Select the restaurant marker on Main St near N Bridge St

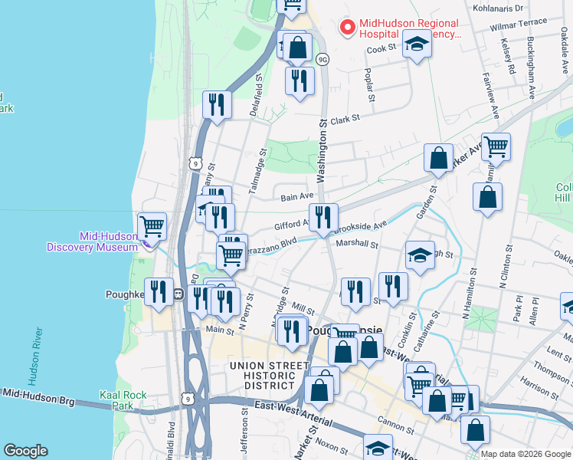coord(292,333)
